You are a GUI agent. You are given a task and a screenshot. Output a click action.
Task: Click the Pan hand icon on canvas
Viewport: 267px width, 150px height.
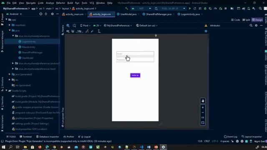[203, 101]
